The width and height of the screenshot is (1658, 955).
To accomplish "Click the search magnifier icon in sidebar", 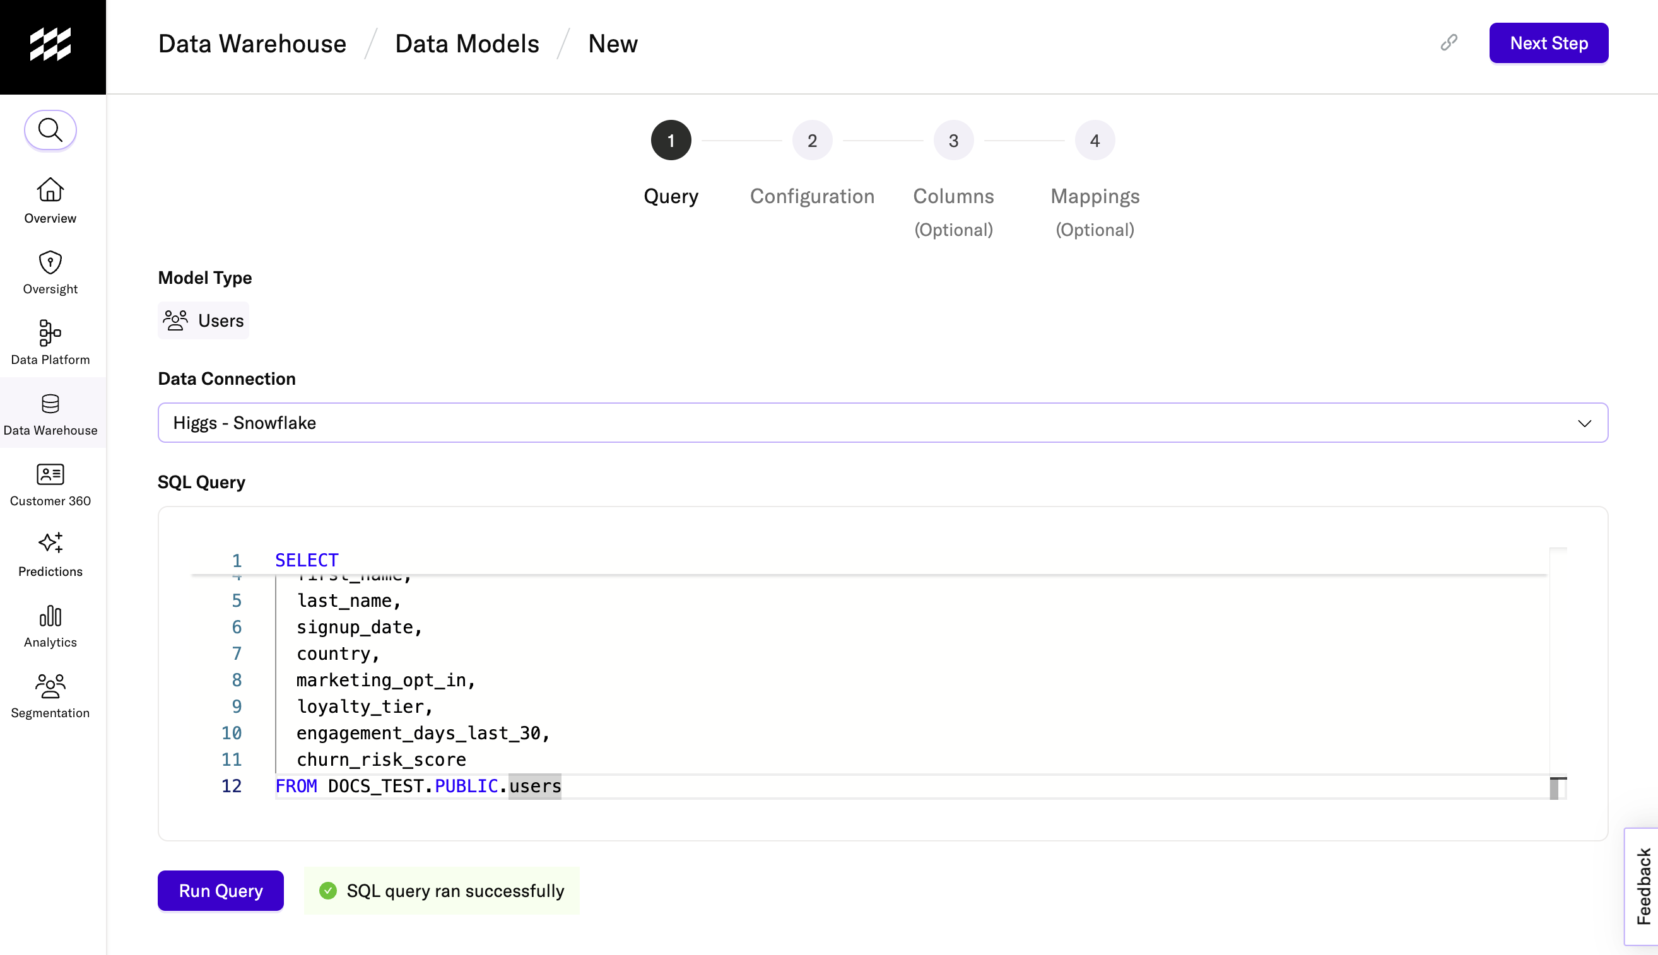I will click(x=50, y=130).
